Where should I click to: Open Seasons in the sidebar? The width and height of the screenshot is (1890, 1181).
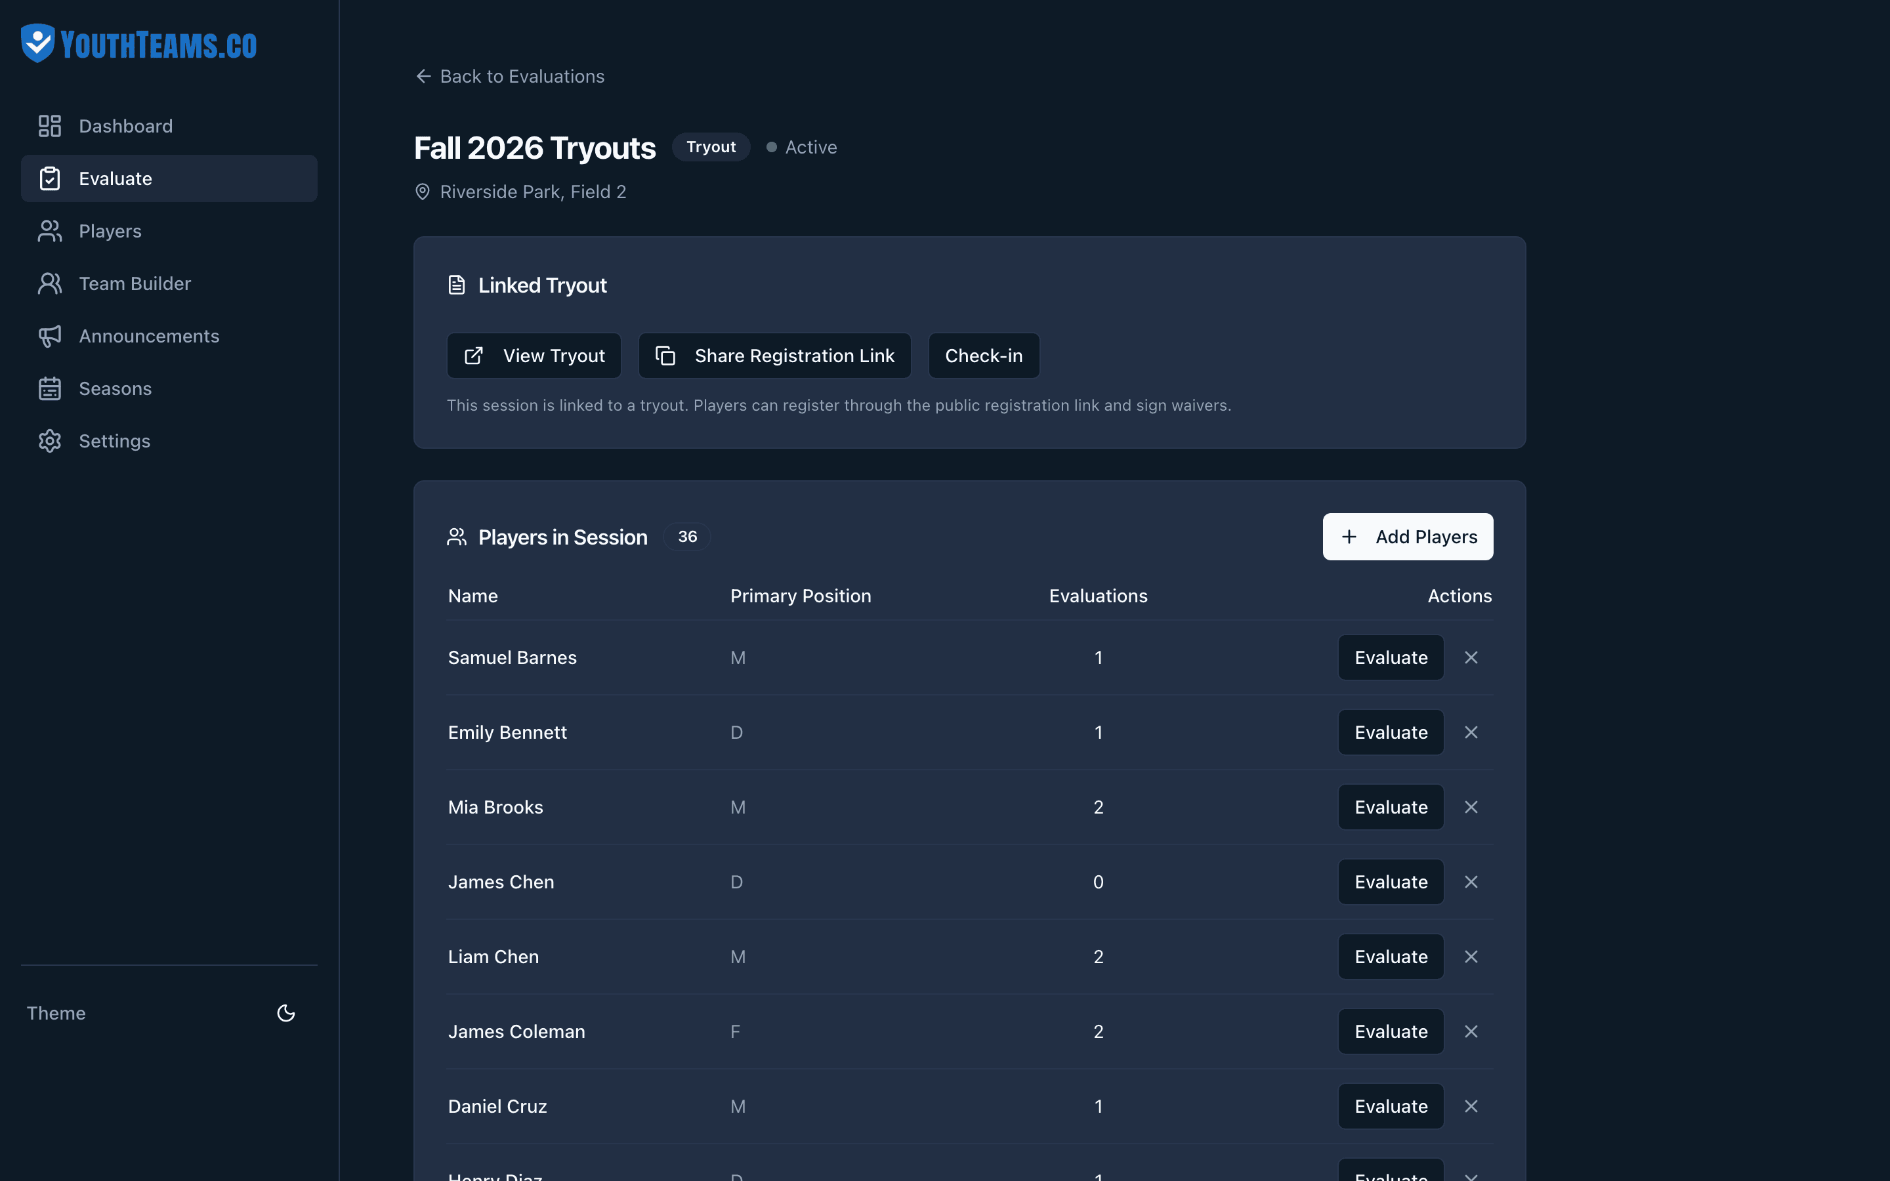coord(169,388)
